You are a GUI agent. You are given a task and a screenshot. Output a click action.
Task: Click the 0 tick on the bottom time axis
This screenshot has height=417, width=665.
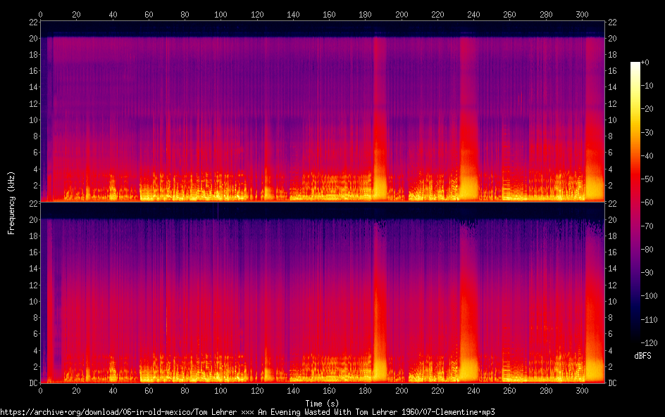tap(41, 391)
